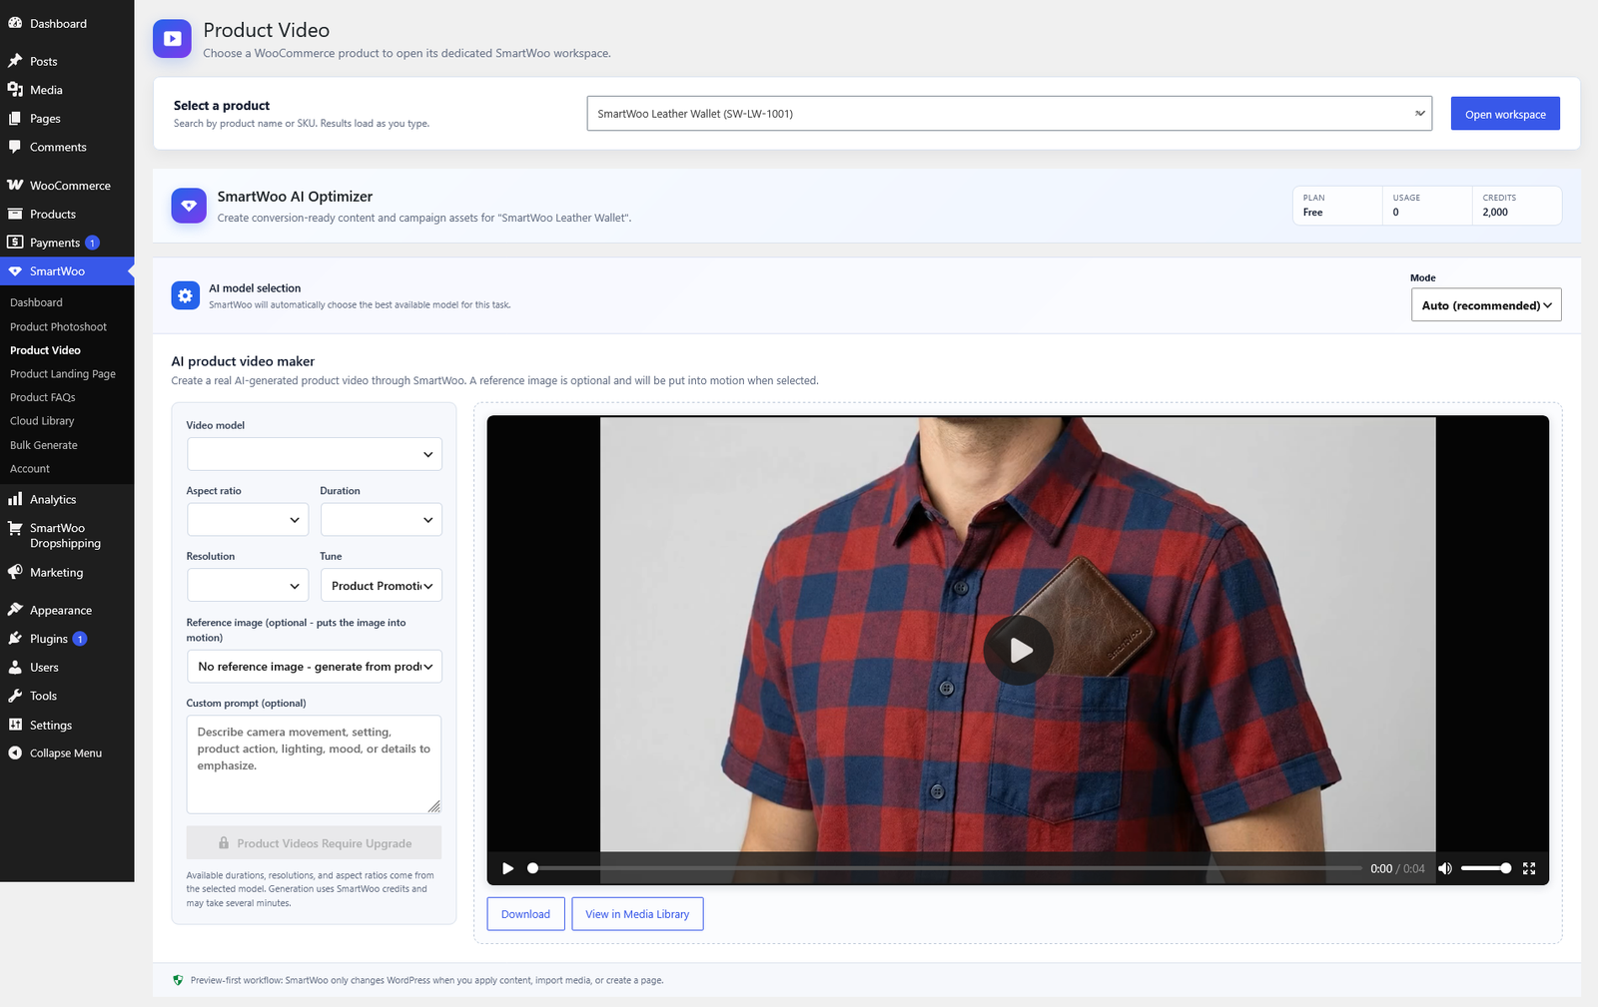The width and height of the screenshot is (1598, 1007).
Task: Open the Reference image dropdown
Action: pos(314,667)
